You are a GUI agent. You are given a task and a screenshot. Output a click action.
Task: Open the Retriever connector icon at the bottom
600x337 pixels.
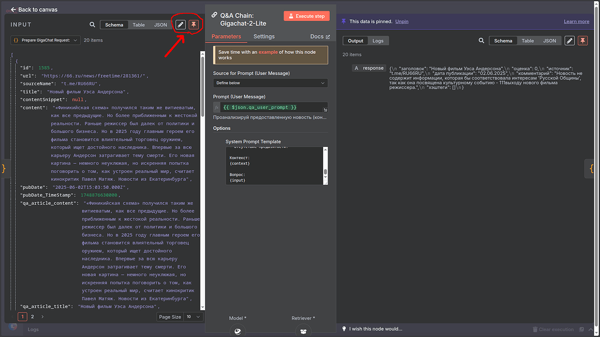[303, 331]
